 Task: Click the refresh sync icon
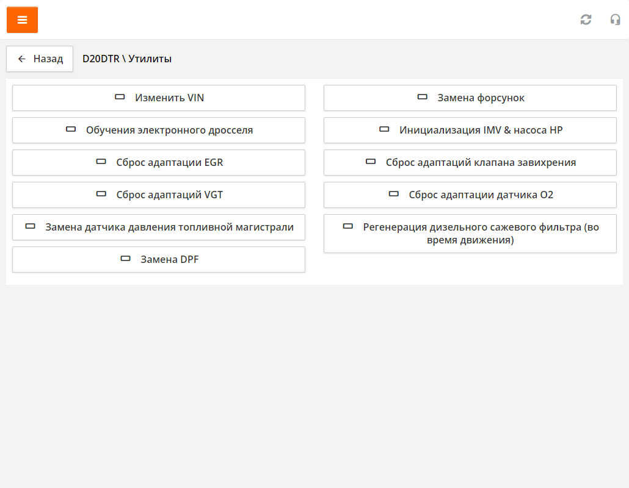point(586,20)
